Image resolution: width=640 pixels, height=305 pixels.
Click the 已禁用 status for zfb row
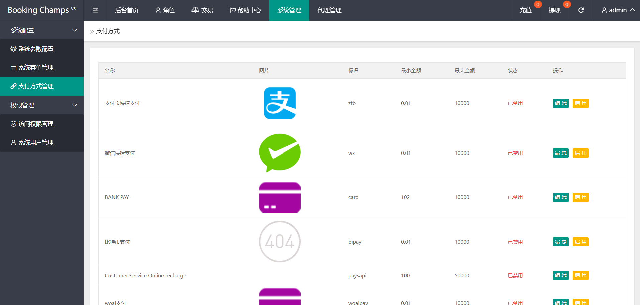(515, 103)
